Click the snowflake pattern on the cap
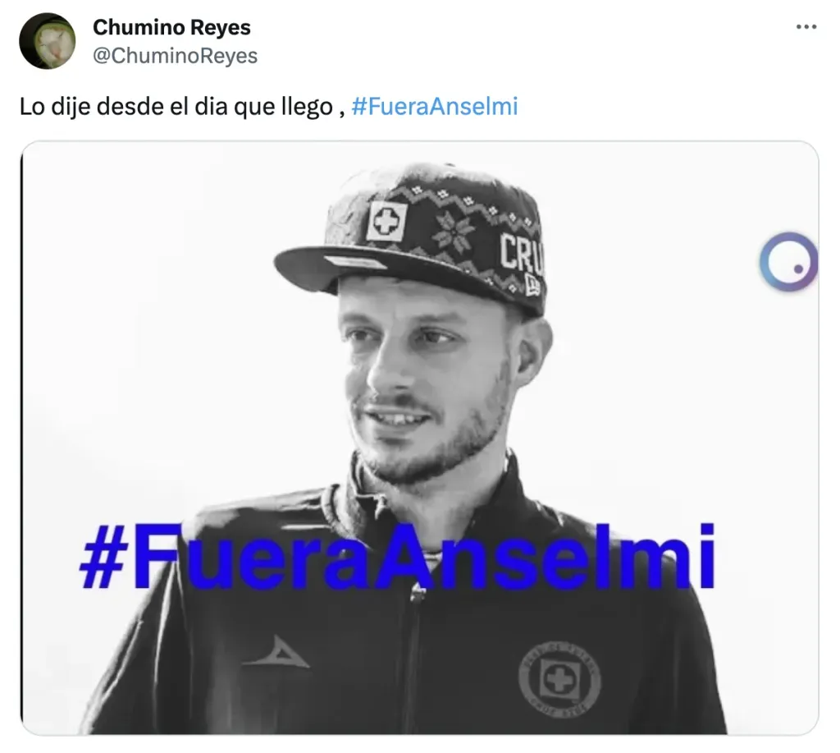This screenshot has width=840, height=753. click(x=454, y=230)
